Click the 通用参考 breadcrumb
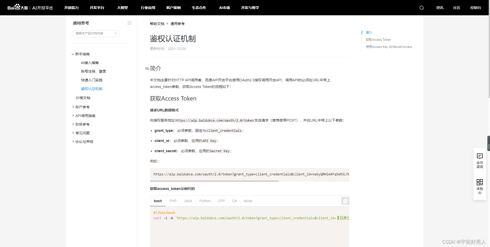Viewport: 490px width, 247px height. 178,24
